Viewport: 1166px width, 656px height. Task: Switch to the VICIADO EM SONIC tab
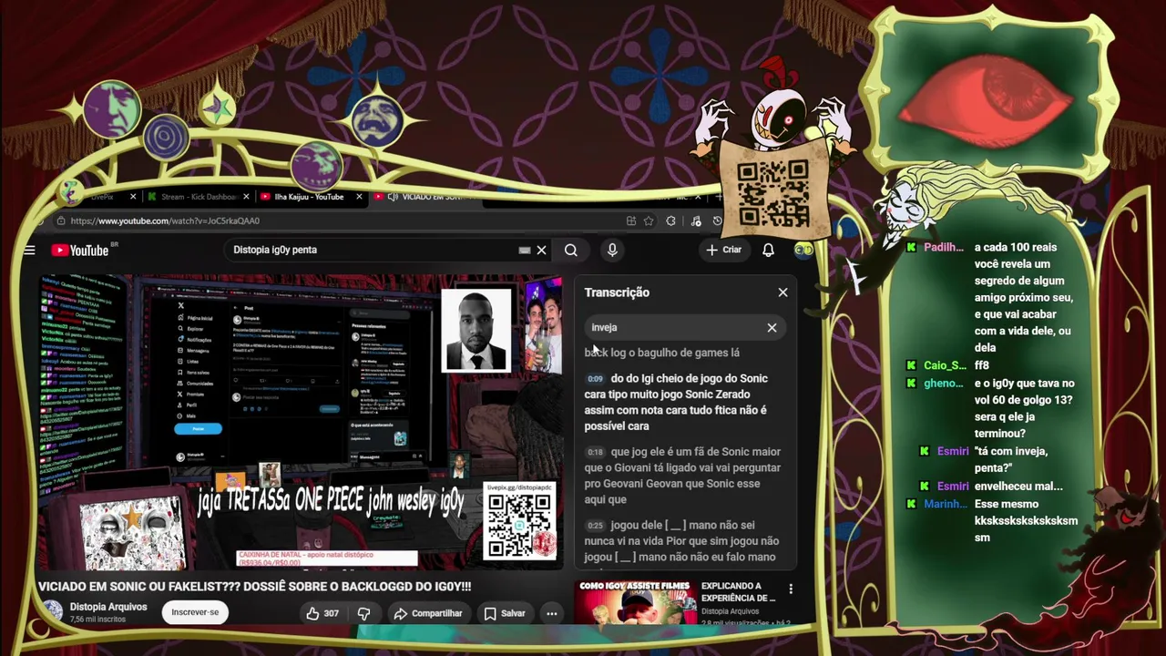(426, 197)
